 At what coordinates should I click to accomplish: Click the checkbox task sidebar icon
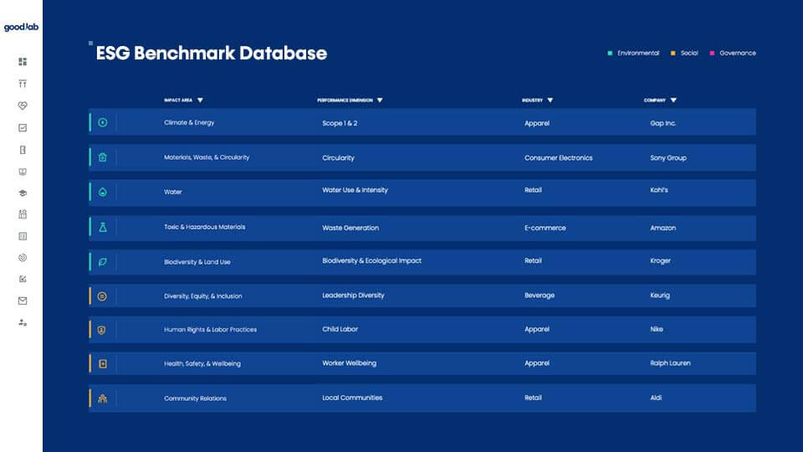[x=23, y=127]
